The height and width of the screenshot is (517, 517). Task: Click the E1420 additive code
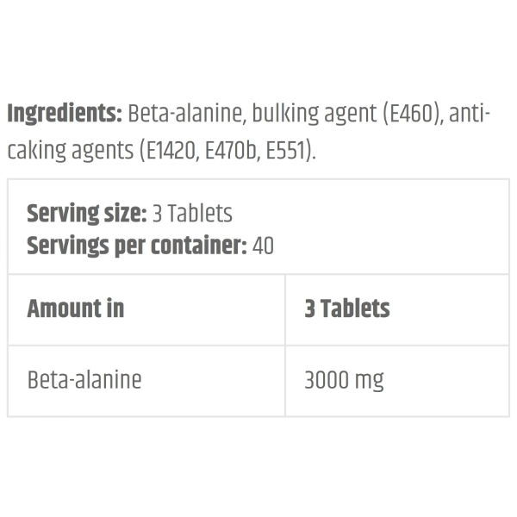tap(170, 151)
